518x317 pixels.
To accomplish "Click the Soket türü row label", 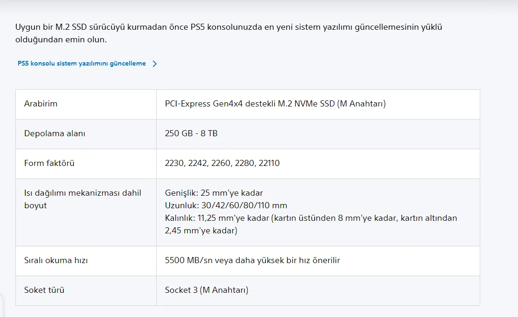I will pyautogui.click(x=44, y=290).
